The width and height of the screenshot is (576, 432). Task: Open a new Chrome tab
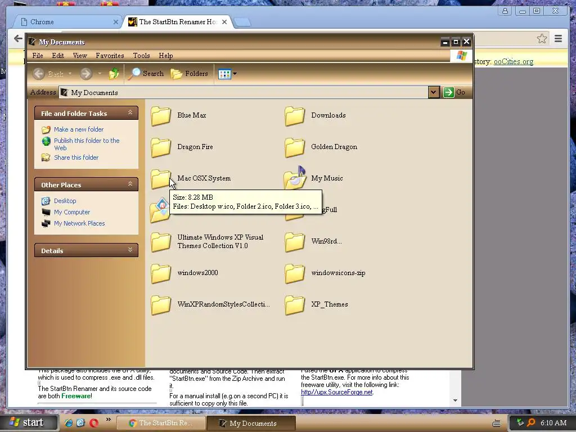click(242, 22)
